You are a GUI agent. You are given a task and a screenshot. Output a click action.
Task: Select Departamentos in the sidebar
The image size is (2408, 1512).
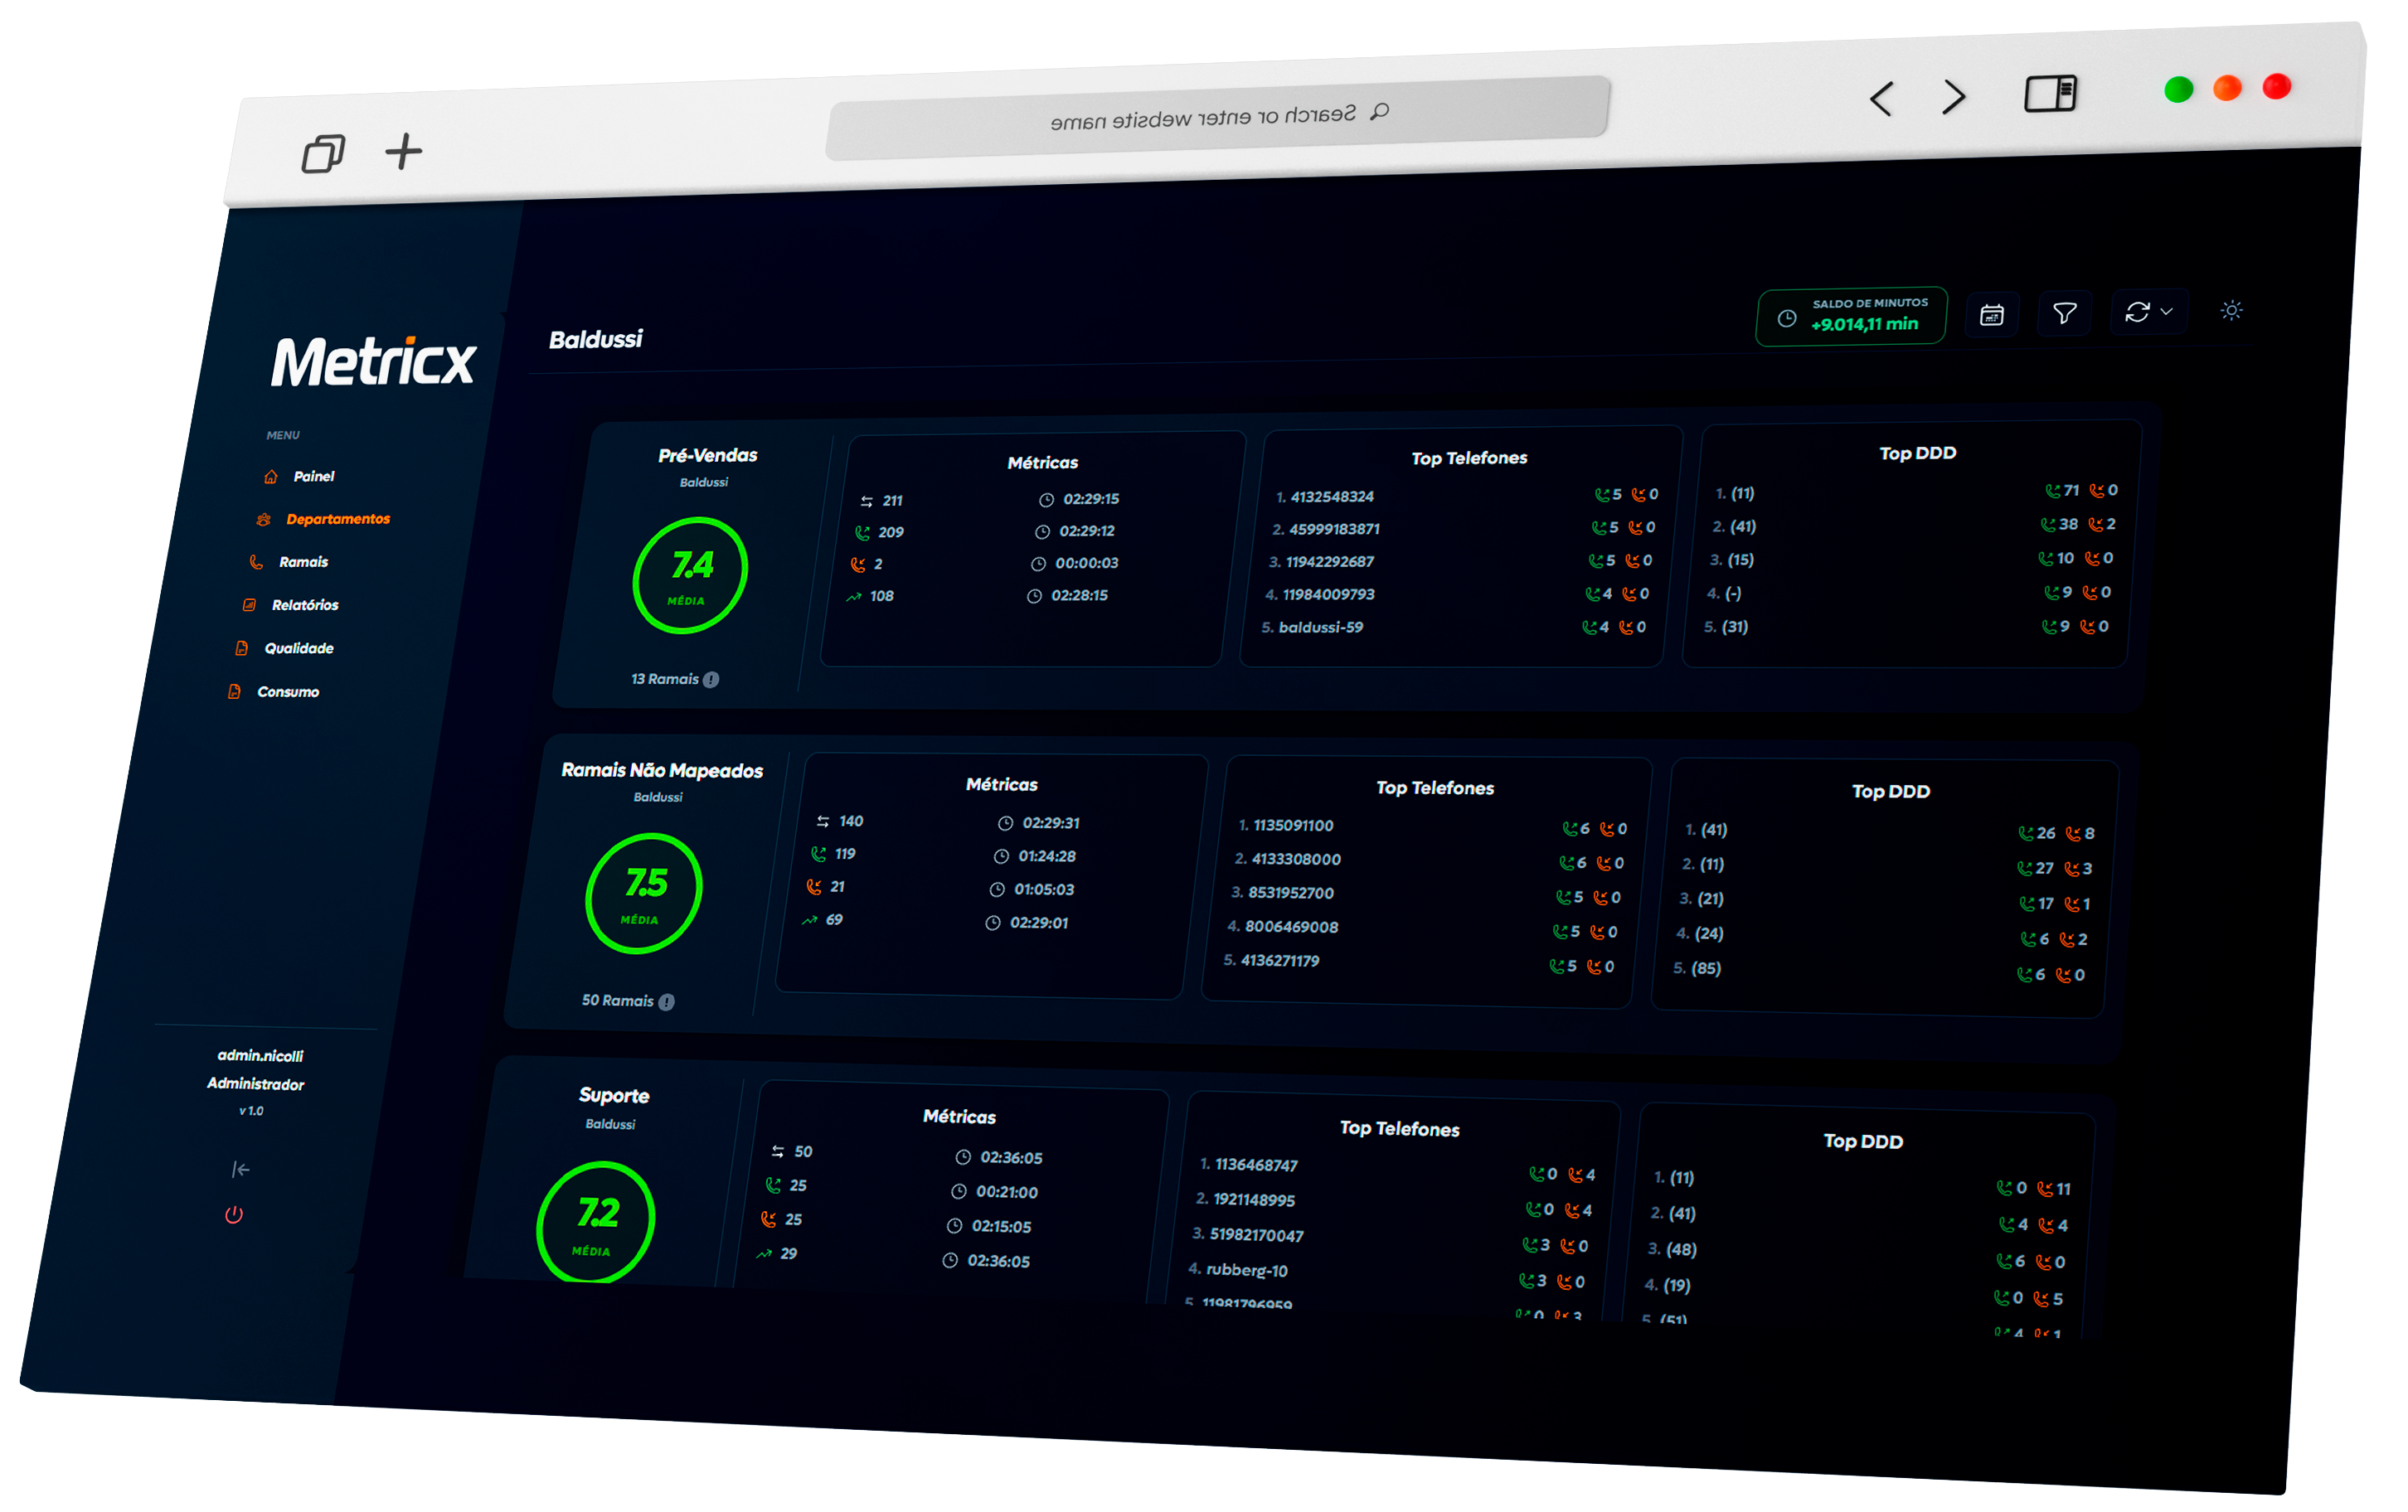tap(337, 519)
